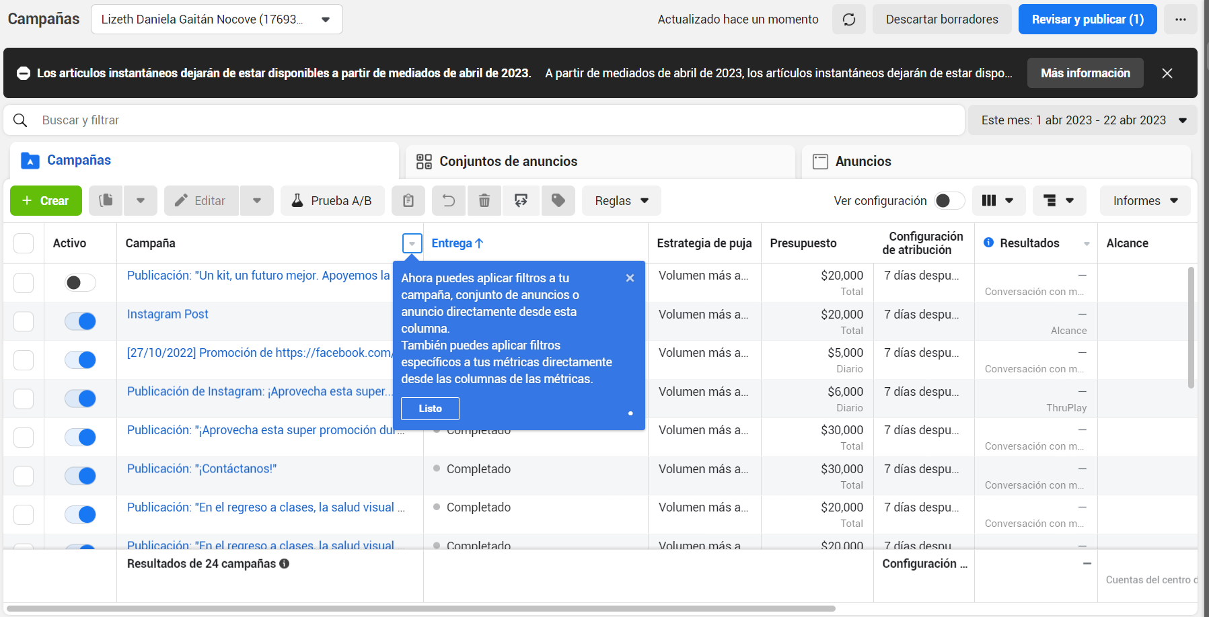
Task: Open the three-dot more options menu
Action: click(x=1181, y=19)
